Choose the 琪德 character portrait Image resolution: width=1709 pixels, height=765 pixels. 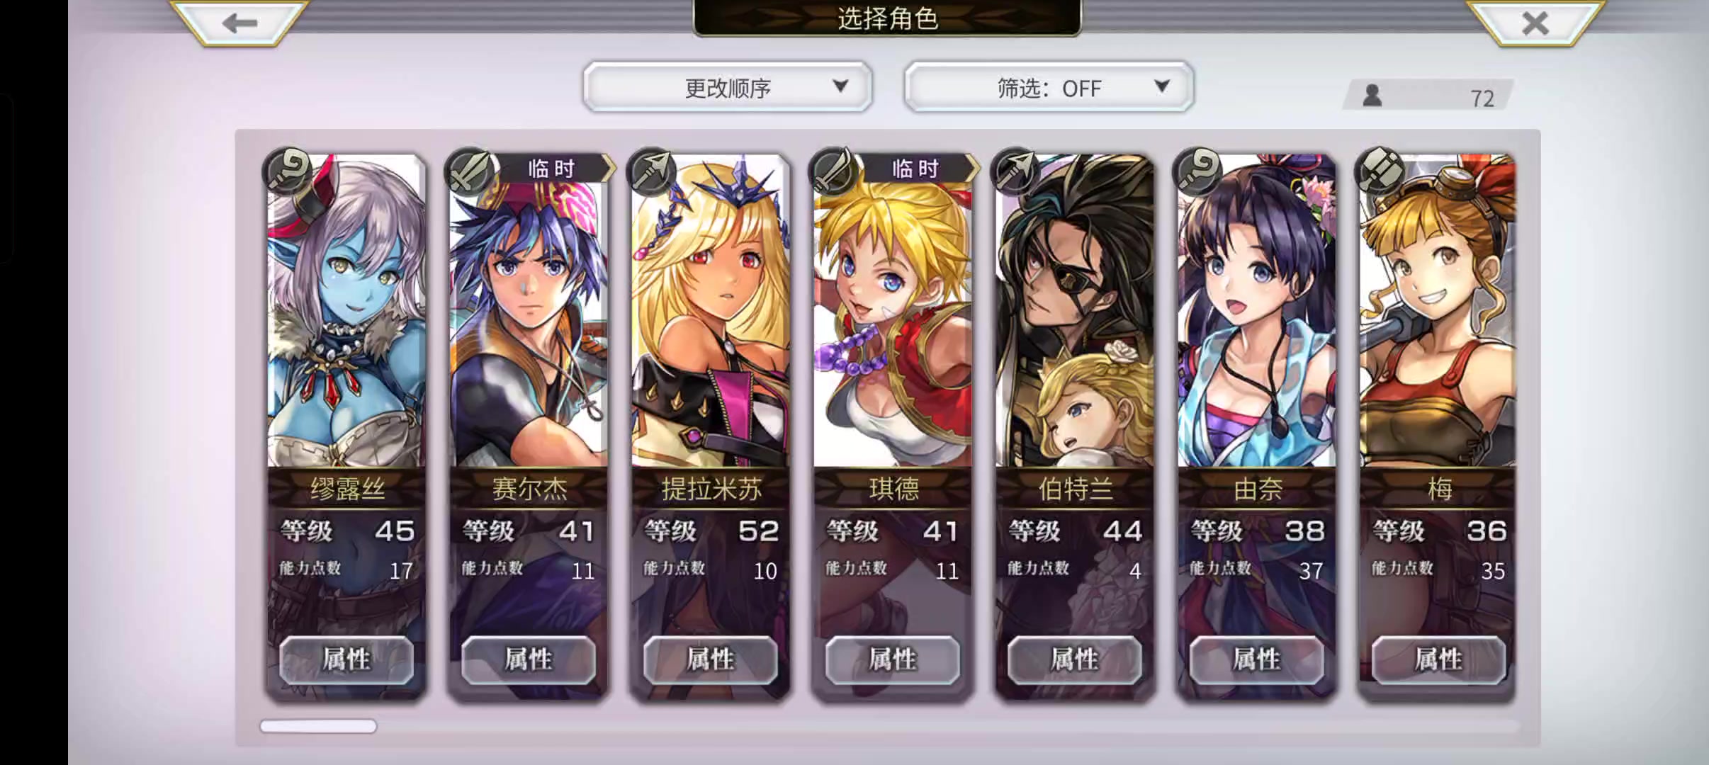click(x=893, y=312)
